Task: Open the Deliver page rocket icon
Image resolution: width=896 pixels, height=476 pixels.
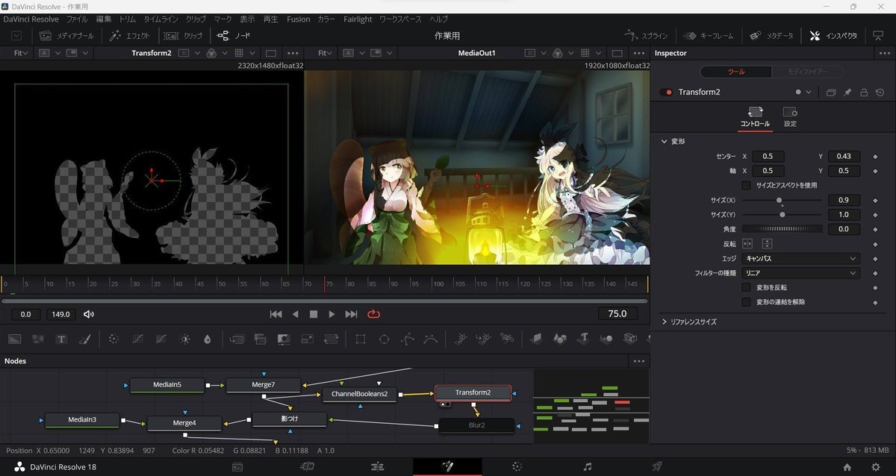Action: click(657, 466)
